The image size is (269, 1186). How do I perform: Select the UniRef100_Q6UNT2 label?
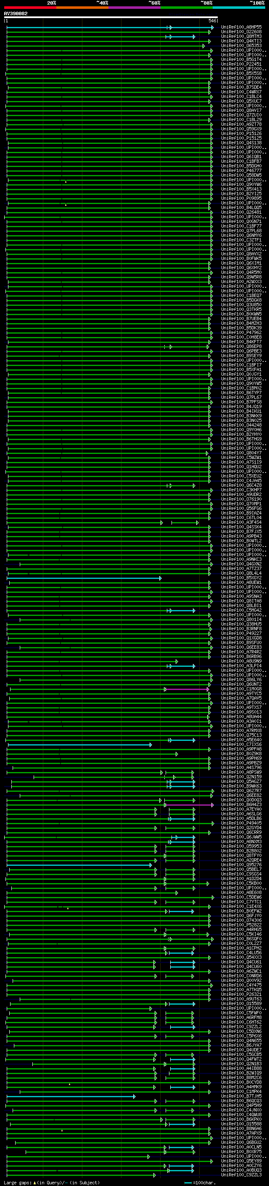pyautogui.click(x=241, y=685)
